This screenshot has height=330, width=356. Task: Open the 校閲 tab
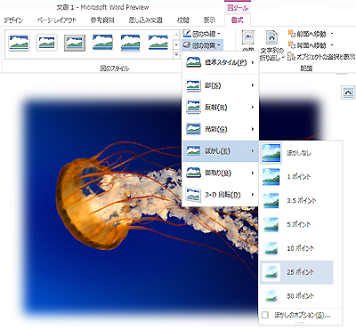pyautogui.click(x=183, y=20)
